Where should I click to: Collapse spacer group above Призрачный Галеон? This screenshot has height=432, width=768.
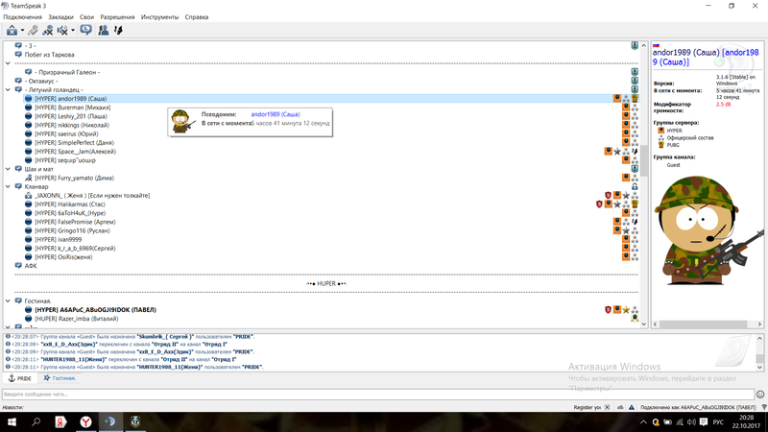tap(8, 63)
